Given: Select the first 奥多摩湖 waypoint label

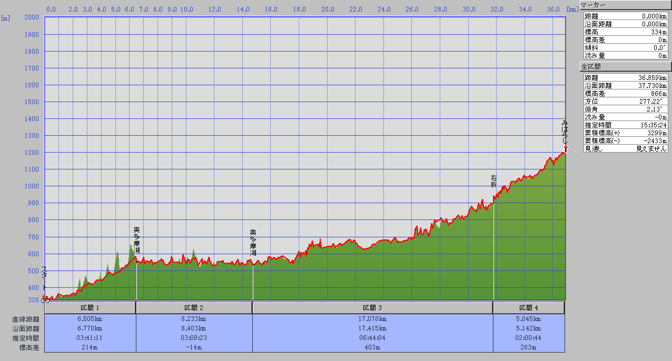Looking at the screenshot, I should coord(136,240).
